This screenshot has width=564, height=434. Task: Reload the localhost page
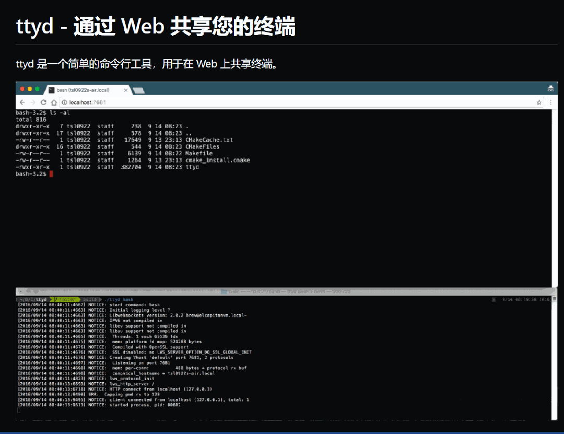coord(43,102)
